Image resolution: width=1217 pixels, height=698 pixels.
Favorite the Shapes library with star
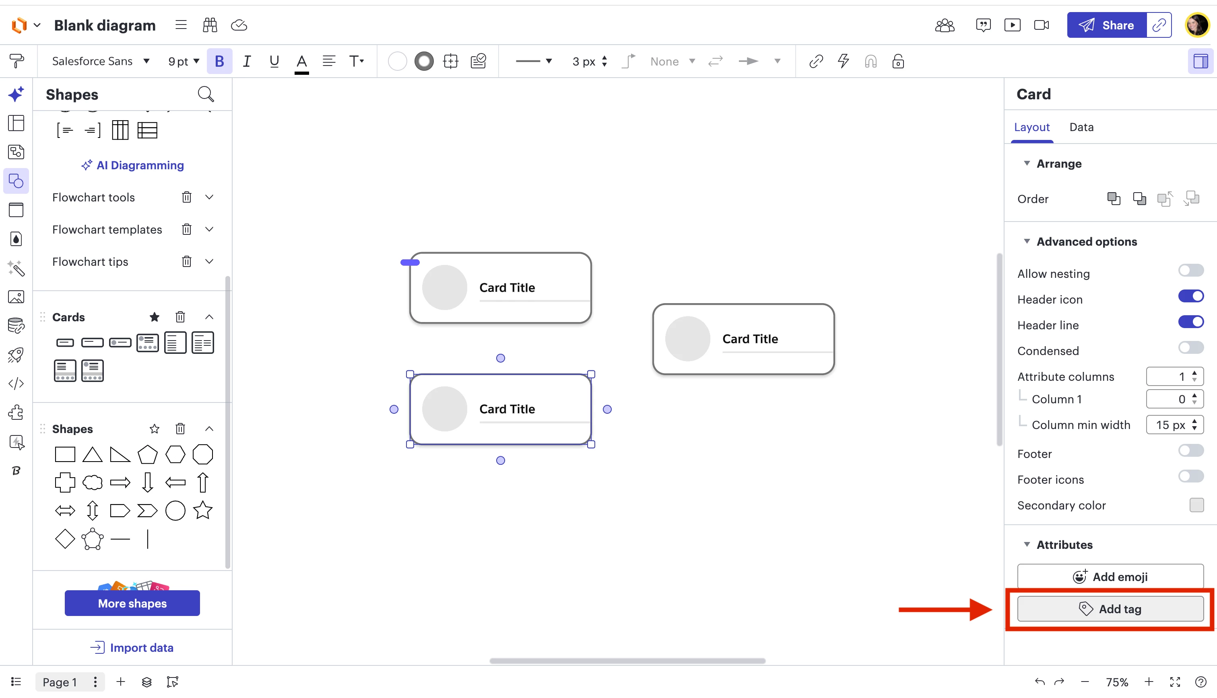[x=154, y=429]
